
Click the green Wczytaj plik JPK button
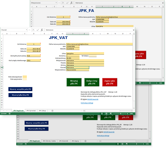tap(74, 82)
